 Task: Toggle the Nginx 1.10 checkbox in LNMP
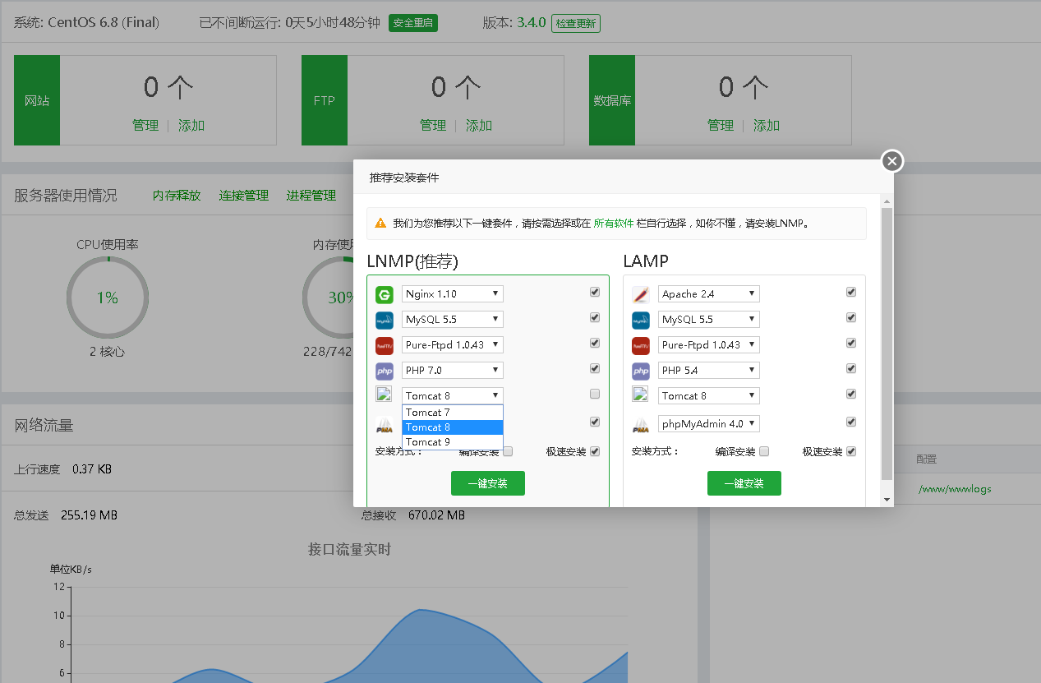[x=595, y=292]
